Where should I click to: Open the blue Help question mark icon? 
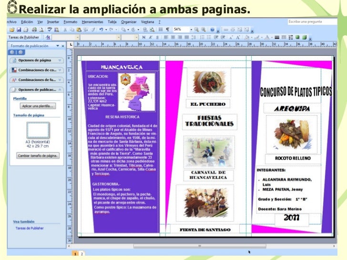[212, 30]
